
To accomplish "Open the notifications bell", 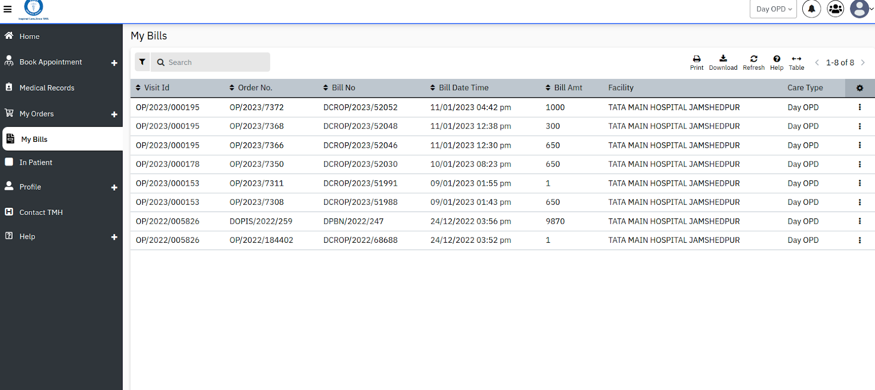I will click(811, 9).
